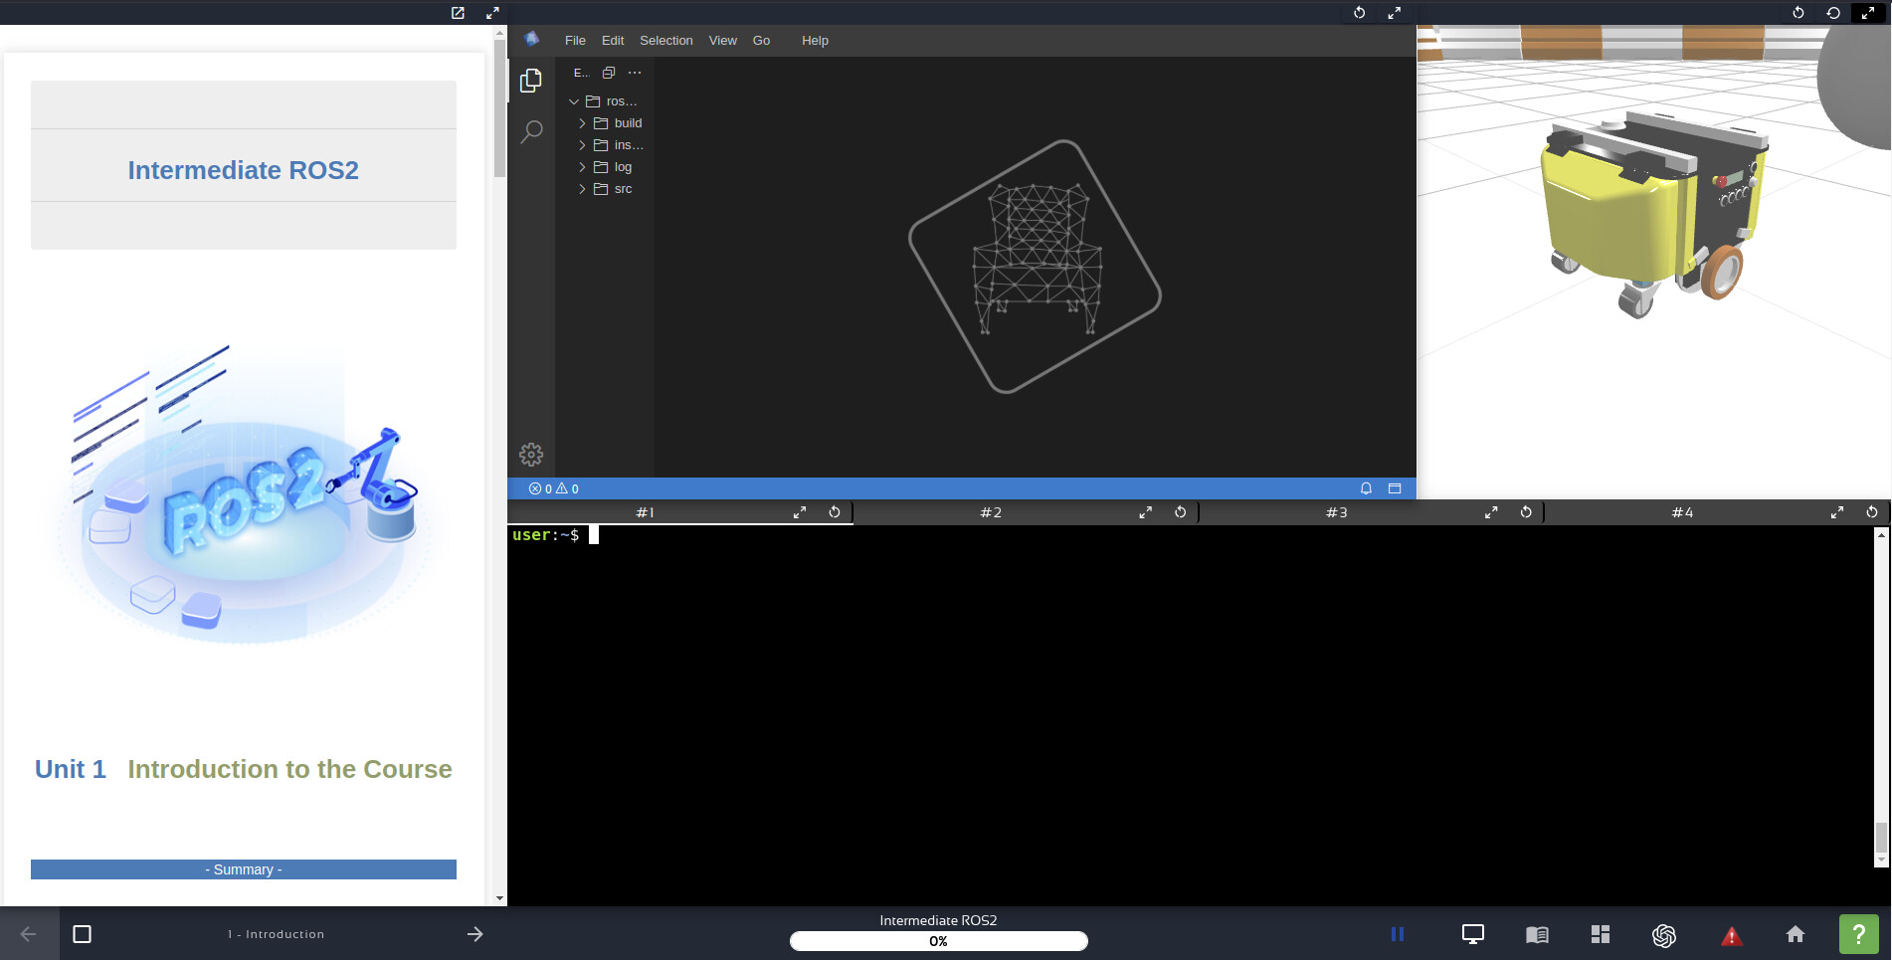Maximize terminal #3
The width and height of the screenshot is (1892, 960).
point(1491,512)
